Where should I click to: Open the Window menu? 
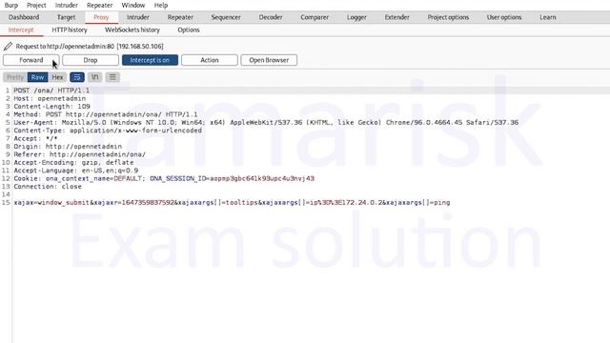[133, 5]
